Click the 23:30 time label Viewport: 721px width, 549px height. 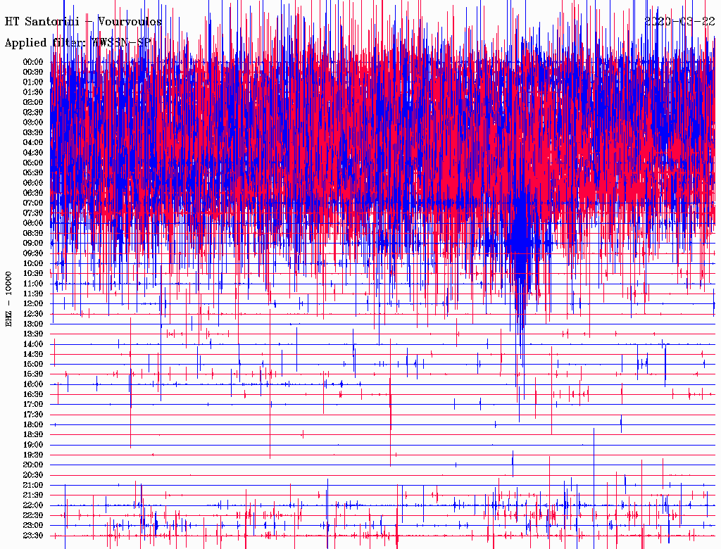point(33,536)
